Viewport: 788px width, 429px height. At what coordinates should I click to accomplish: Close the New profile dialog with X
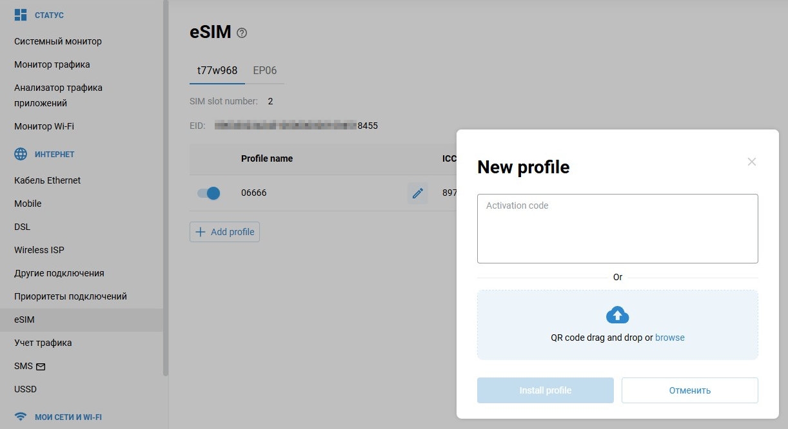(751, 162)
